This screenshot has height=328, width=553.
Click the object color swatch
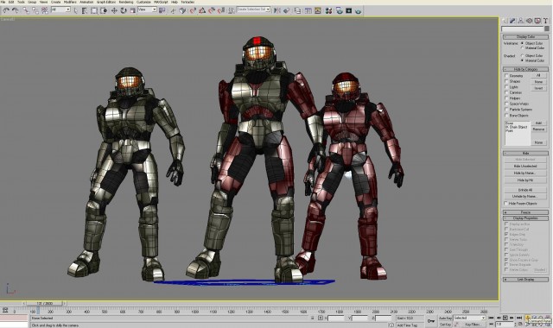pos(547,28)
